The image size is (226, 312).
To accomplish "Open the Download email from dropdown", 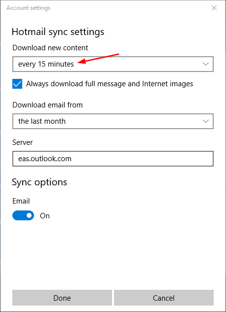I will pyautogui.click(x=113, y=121).
